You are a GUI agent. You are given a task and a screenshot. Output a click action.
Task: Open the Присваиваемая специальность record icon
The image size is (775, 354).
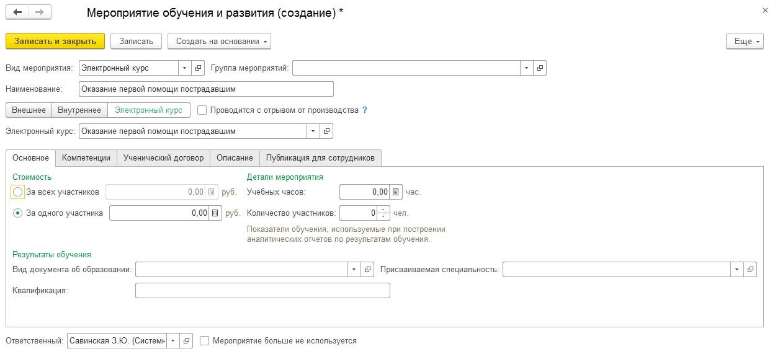[750, 270]
